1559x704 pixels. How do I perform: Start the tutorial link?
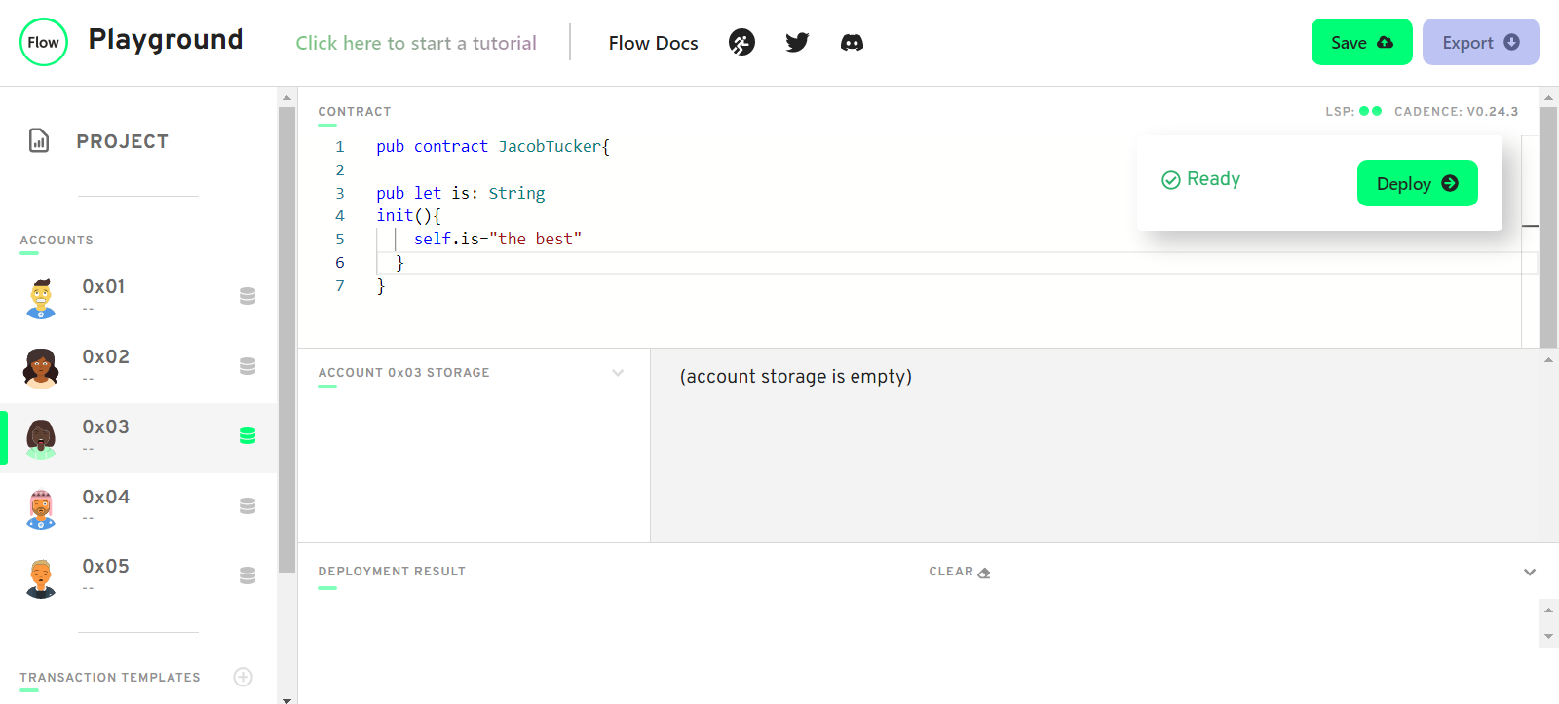[x=416, y=43]
